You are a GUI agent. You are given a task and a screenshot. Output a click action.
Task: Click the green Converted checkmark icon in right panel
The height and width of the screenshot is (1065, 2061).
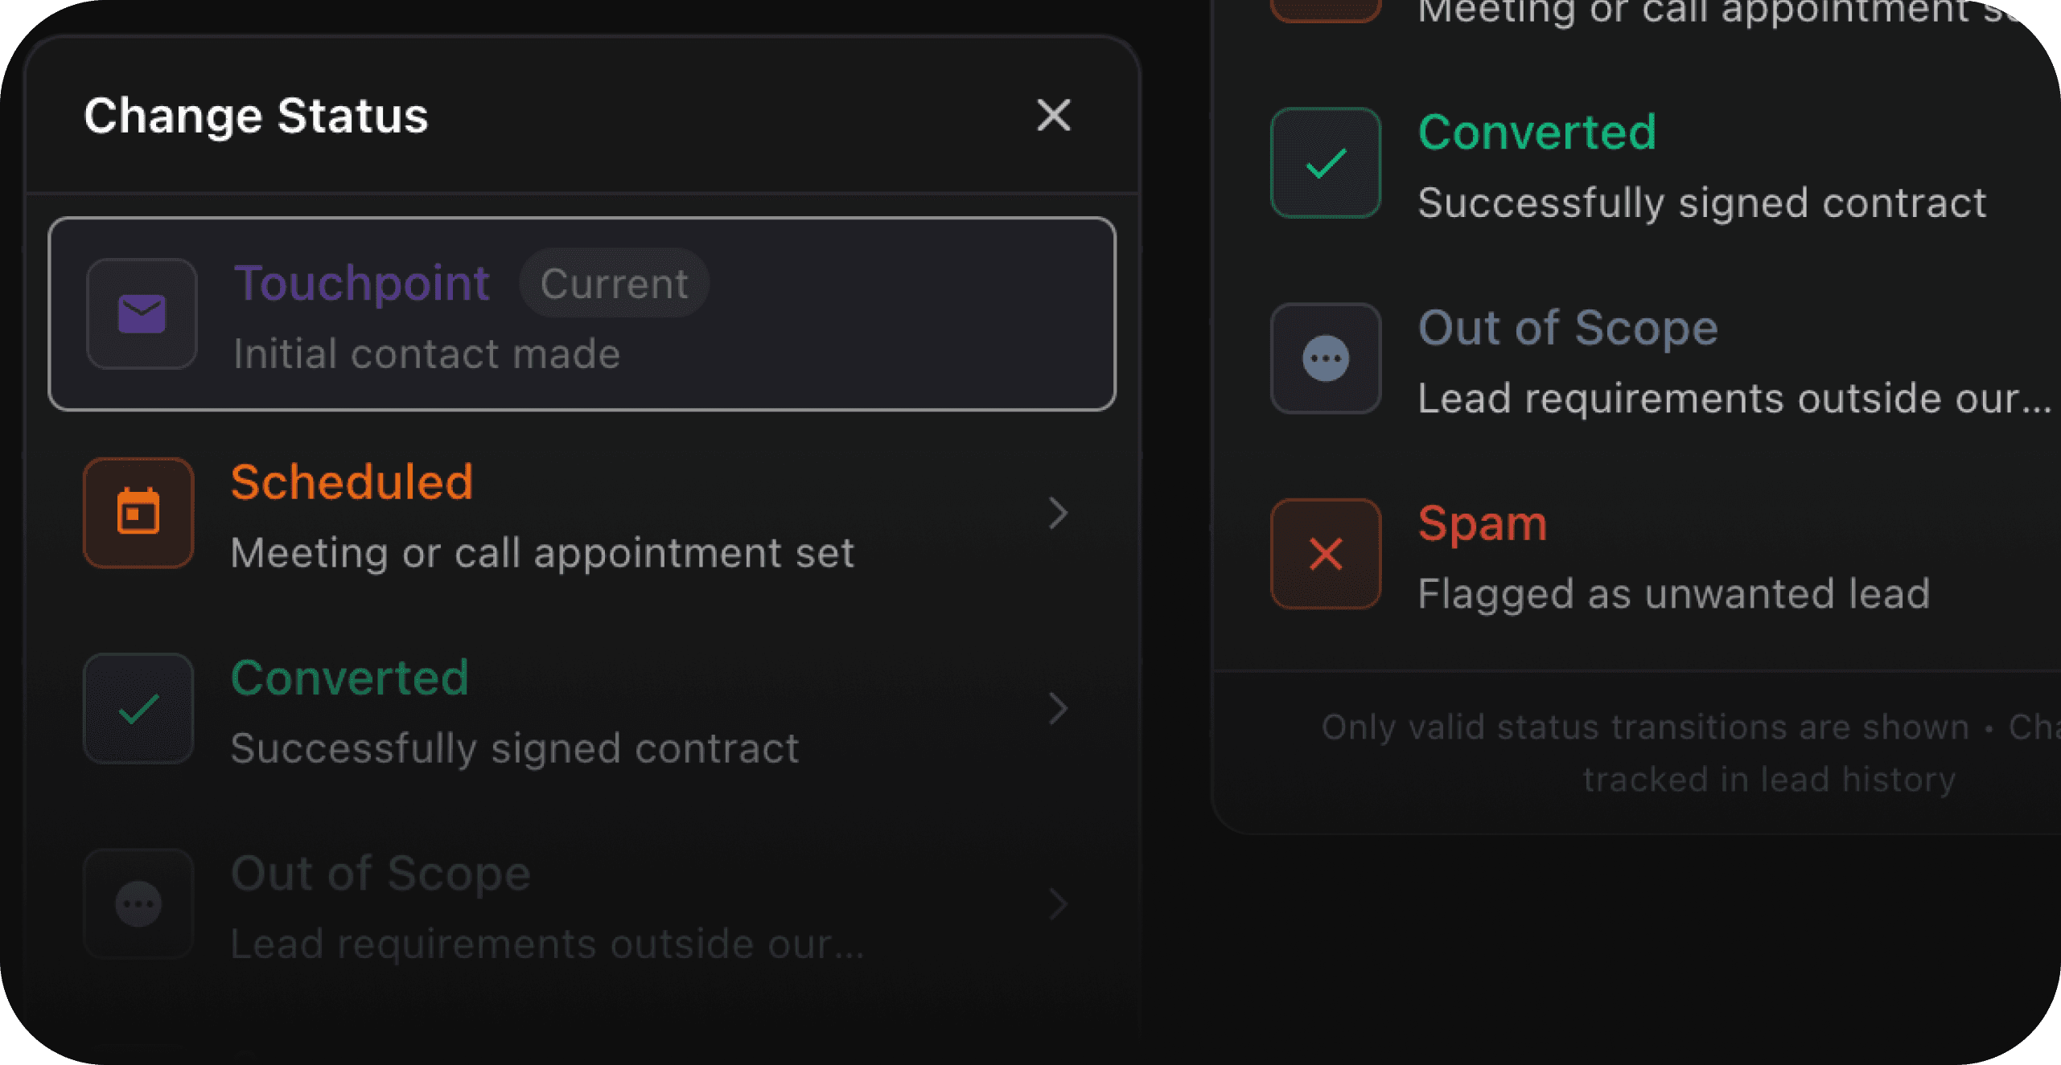(1326, 163)
